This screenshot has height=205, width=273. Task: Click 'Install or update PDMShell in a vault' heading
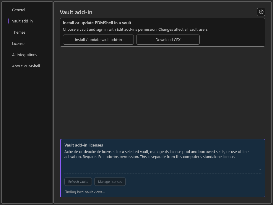[97, 23]
